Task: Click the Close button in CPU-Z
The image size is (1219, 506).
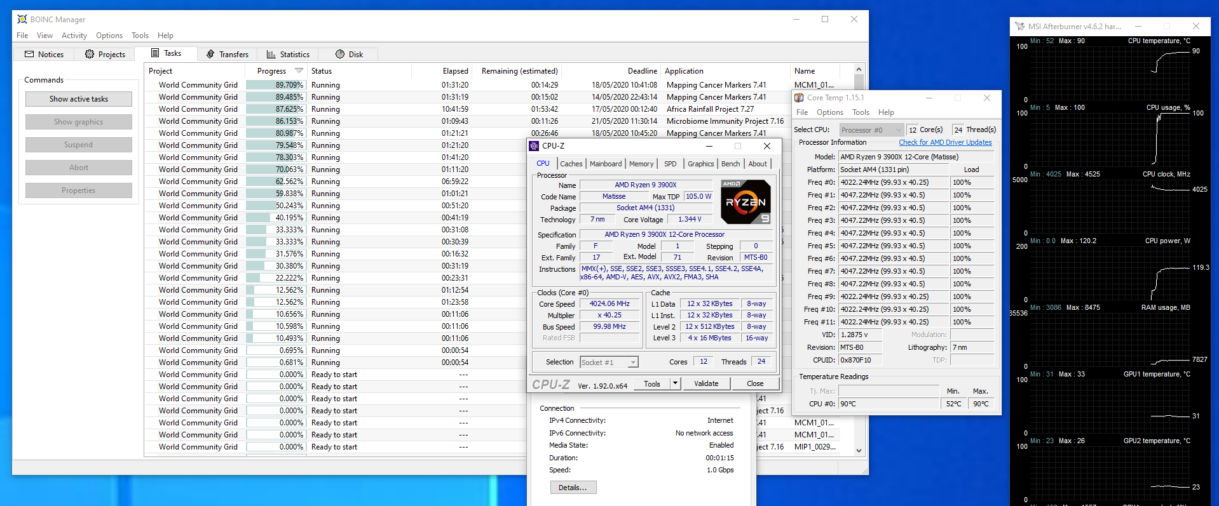Action: point(755,384)
